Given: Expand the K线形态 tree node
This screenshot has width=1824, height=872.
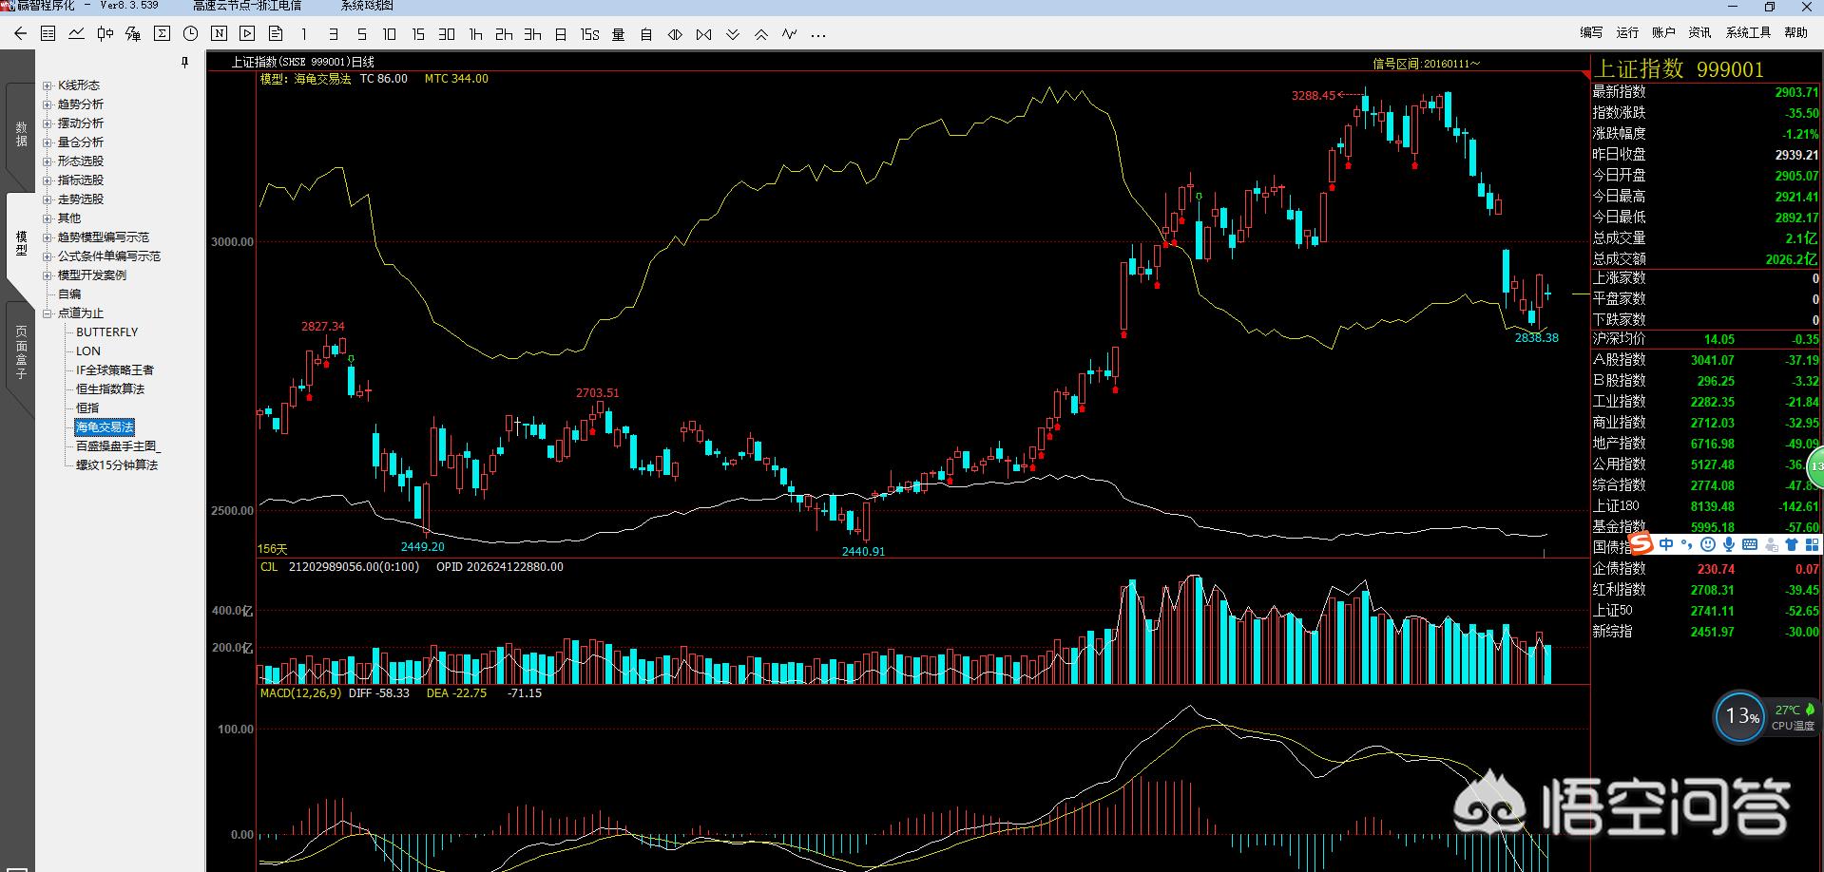Looking at the screenshot, I should point(48,85).
